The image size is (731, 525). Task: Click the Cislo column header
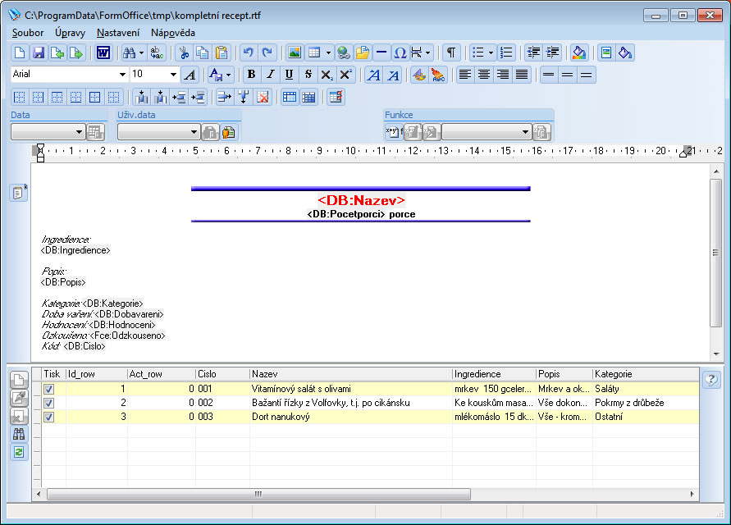coord(222,374)
